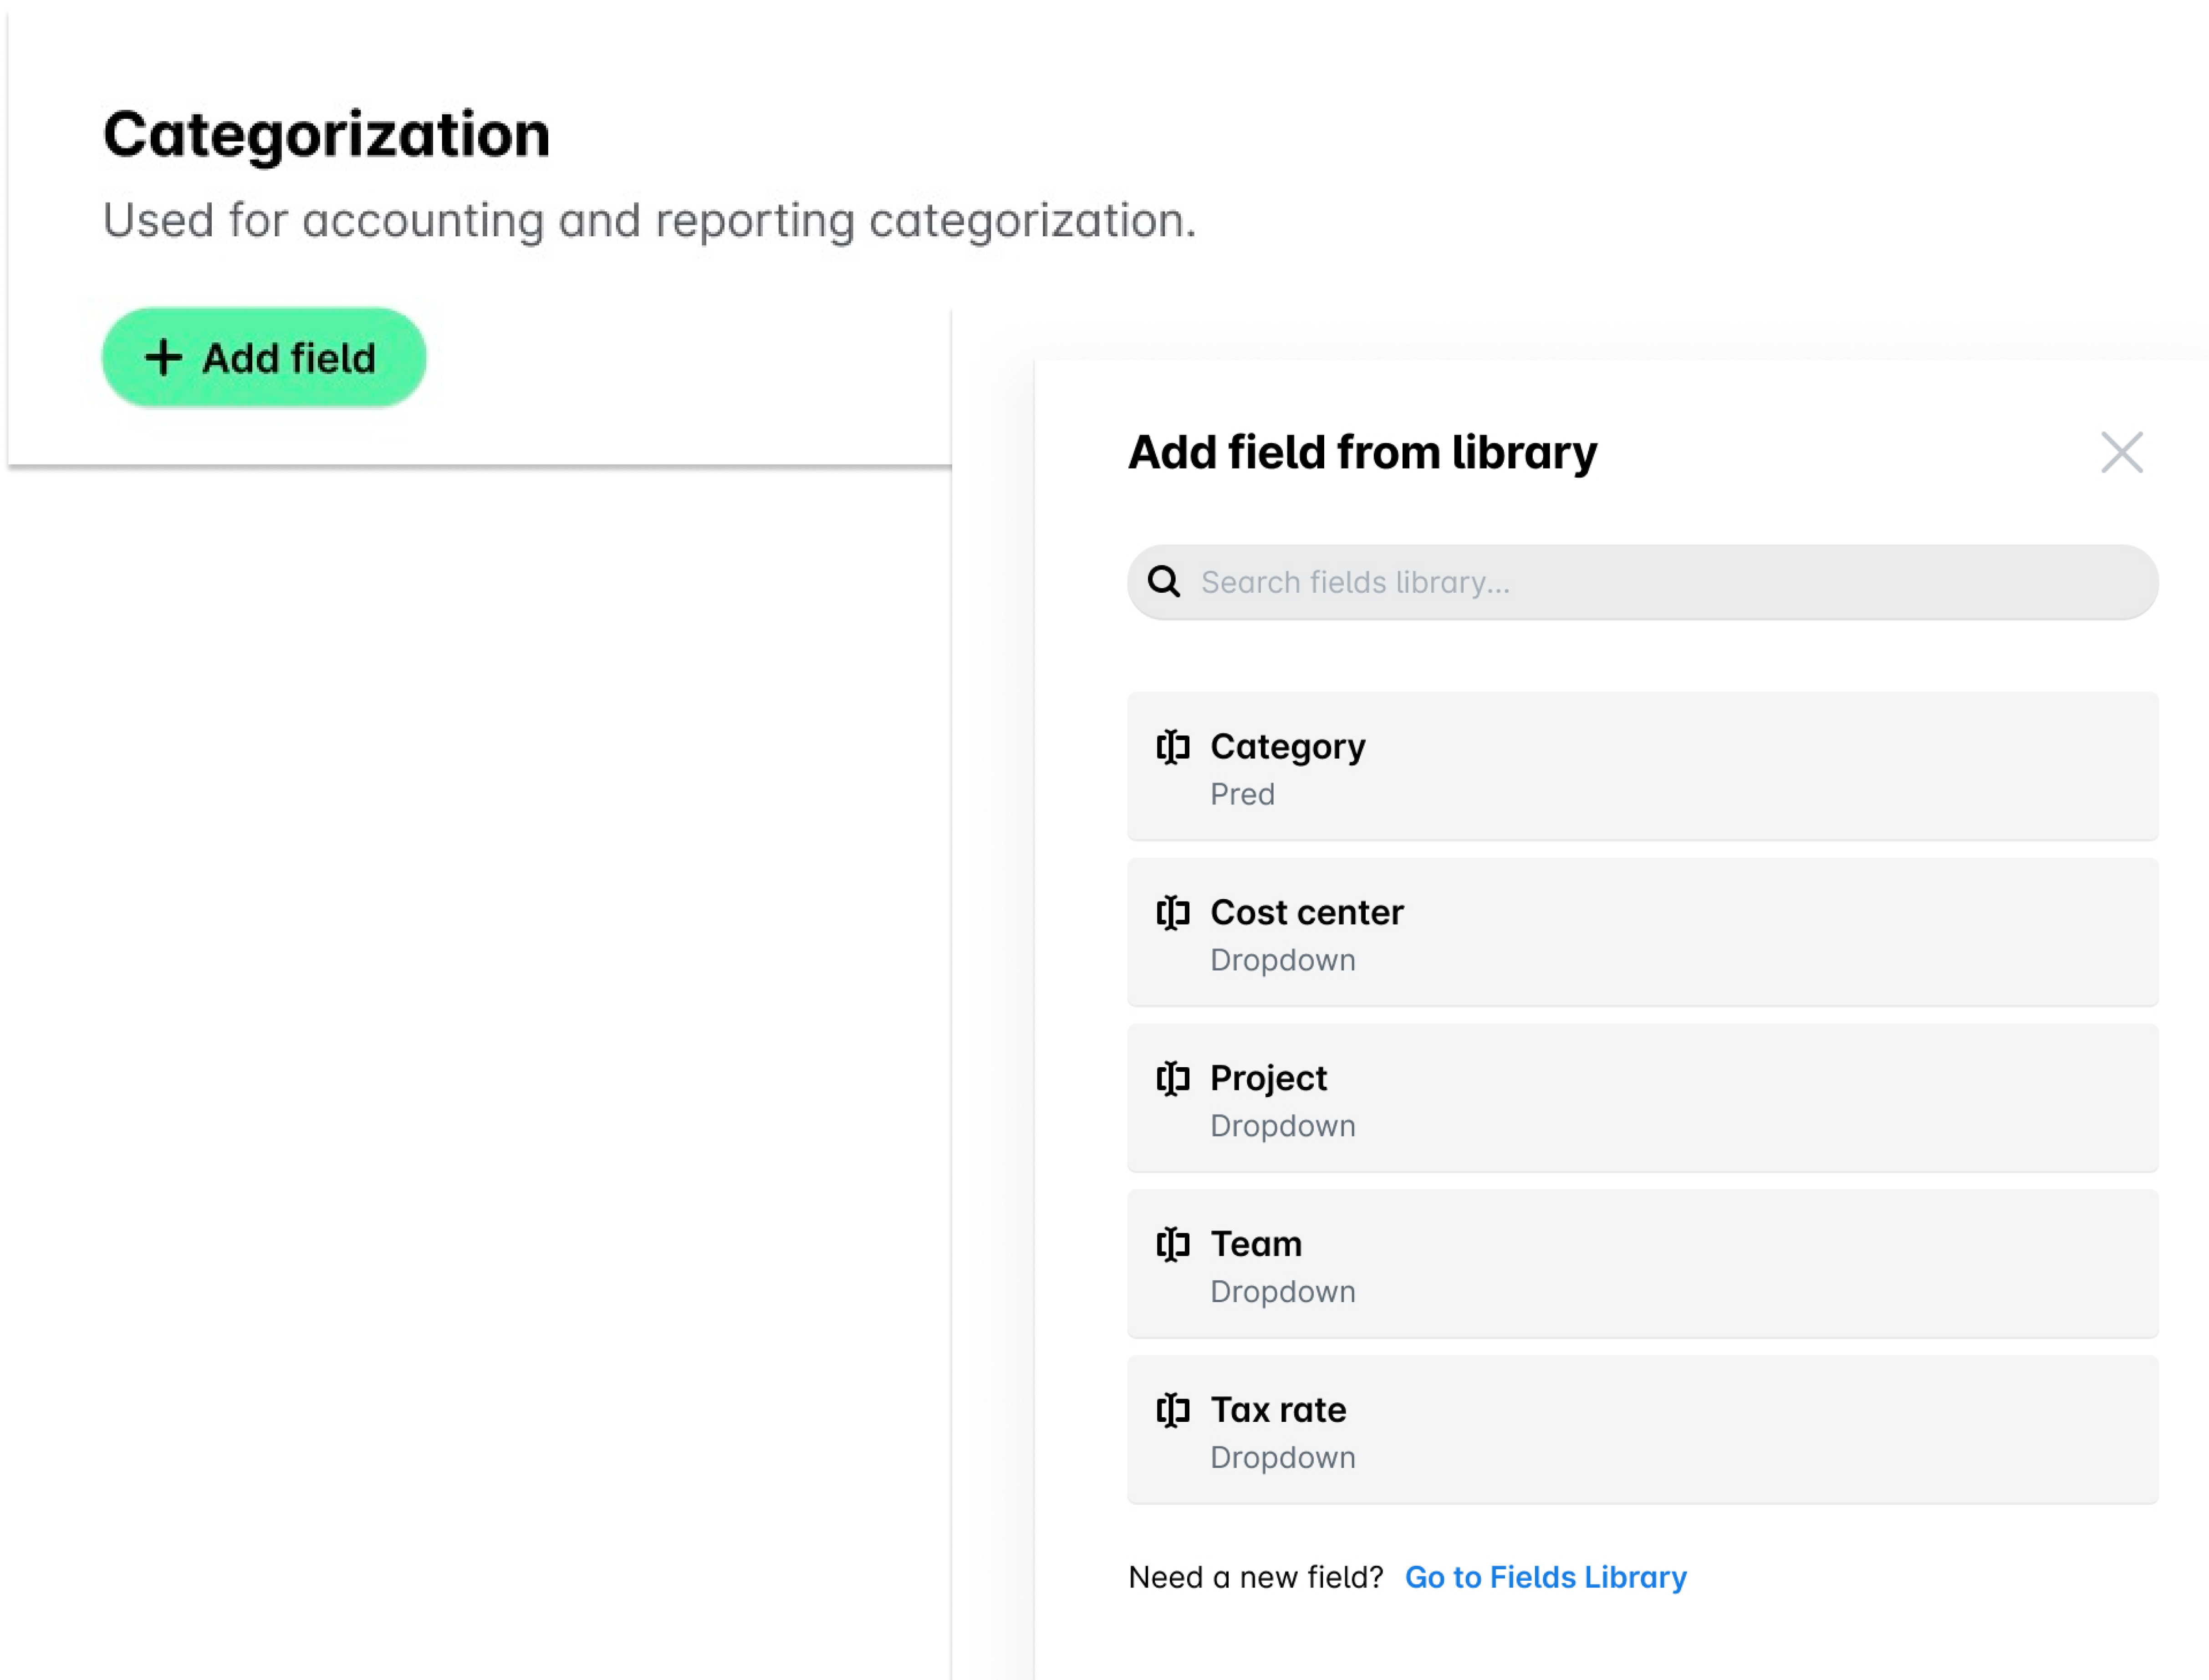Click the field icon beside Tax rate

click(x=1175, y=1410)
